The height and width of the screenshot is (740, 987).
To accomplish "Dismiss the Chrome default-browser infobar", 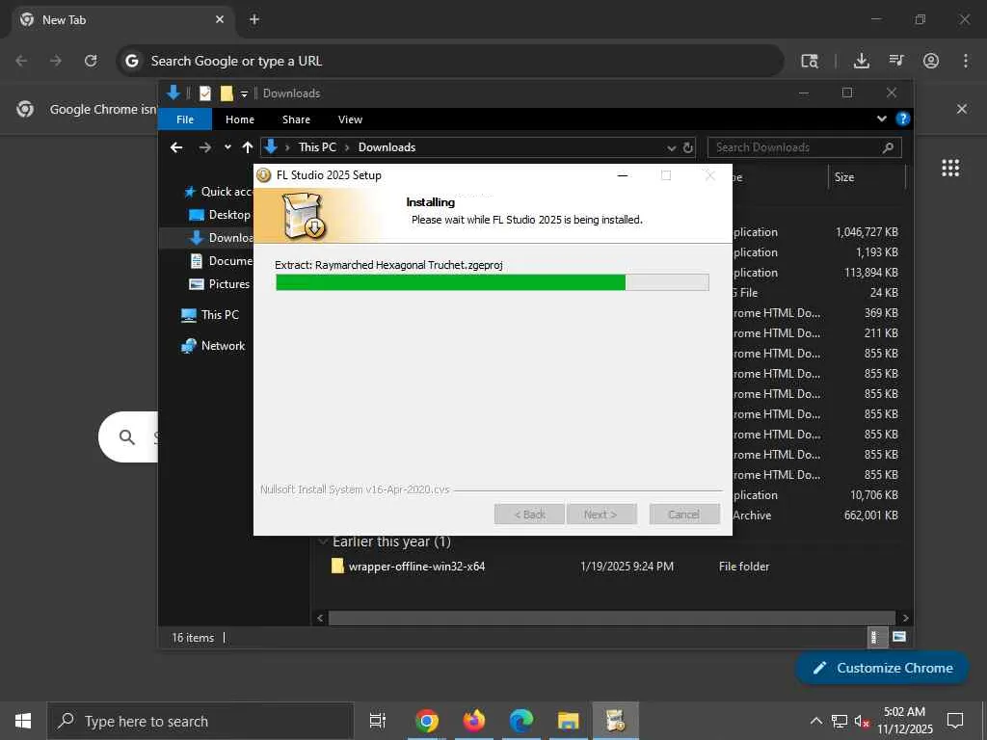I will click(x=962, y=109).
